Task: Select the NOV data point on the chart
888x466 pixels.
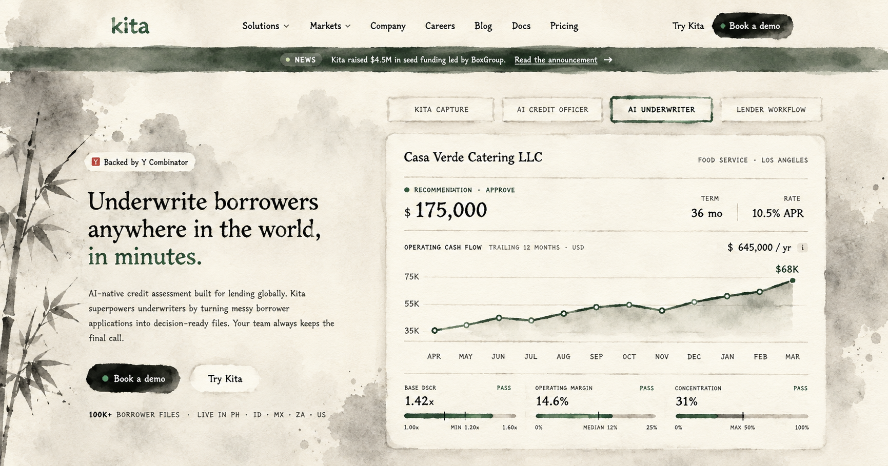Action: (662, 311)
